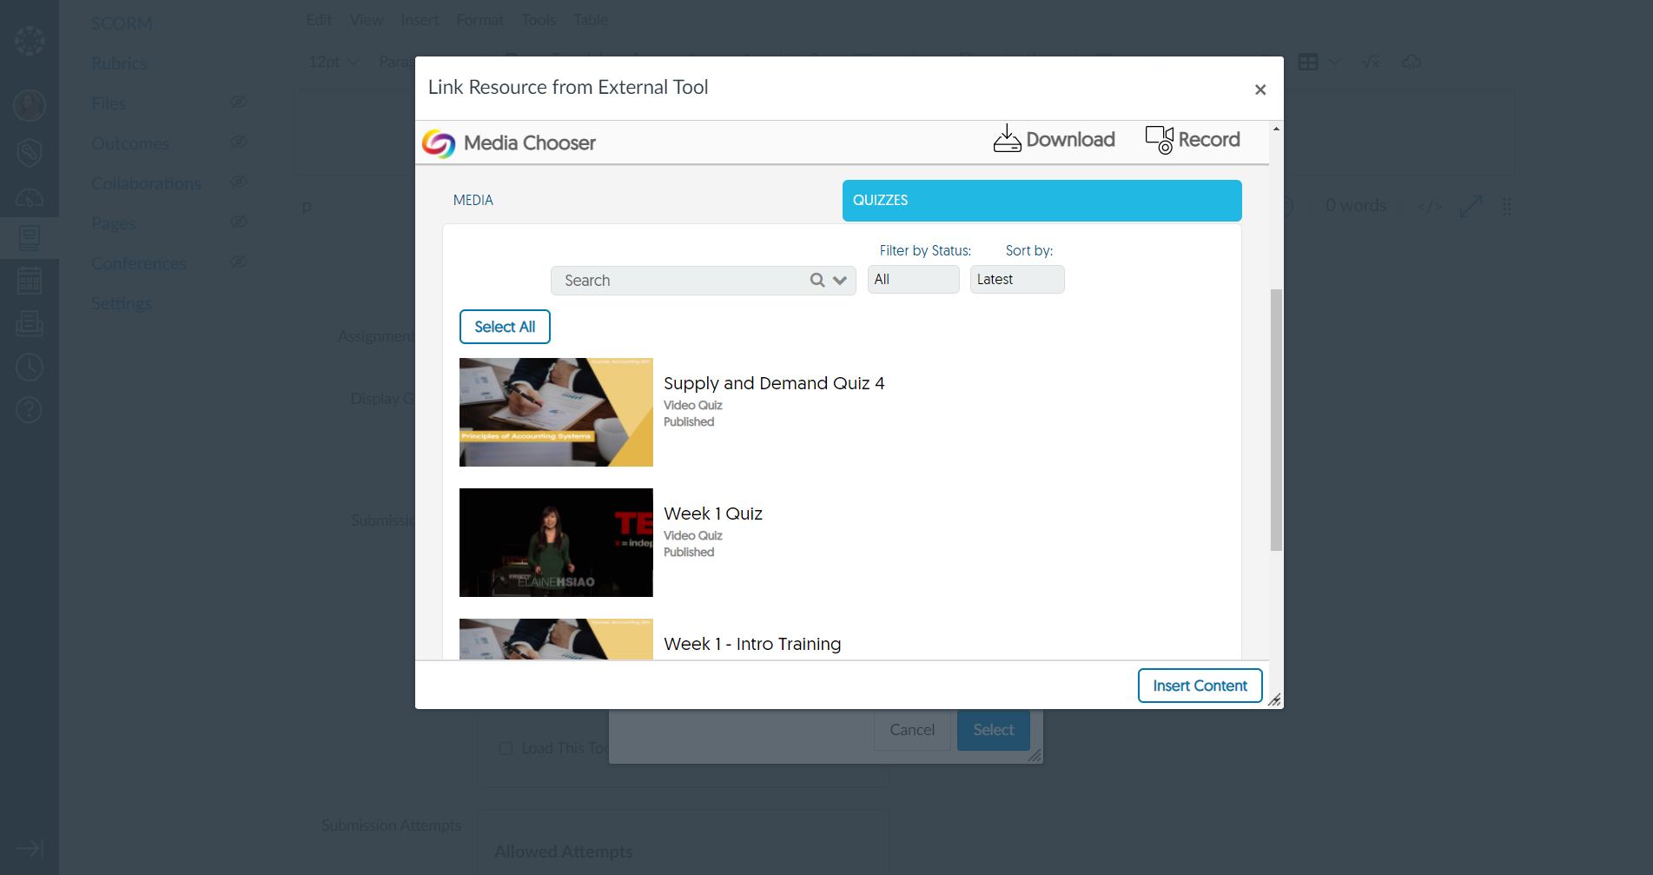Open the Help question mark icon
This screenshot has height=875, width=1653.
(x=30, y=409)
